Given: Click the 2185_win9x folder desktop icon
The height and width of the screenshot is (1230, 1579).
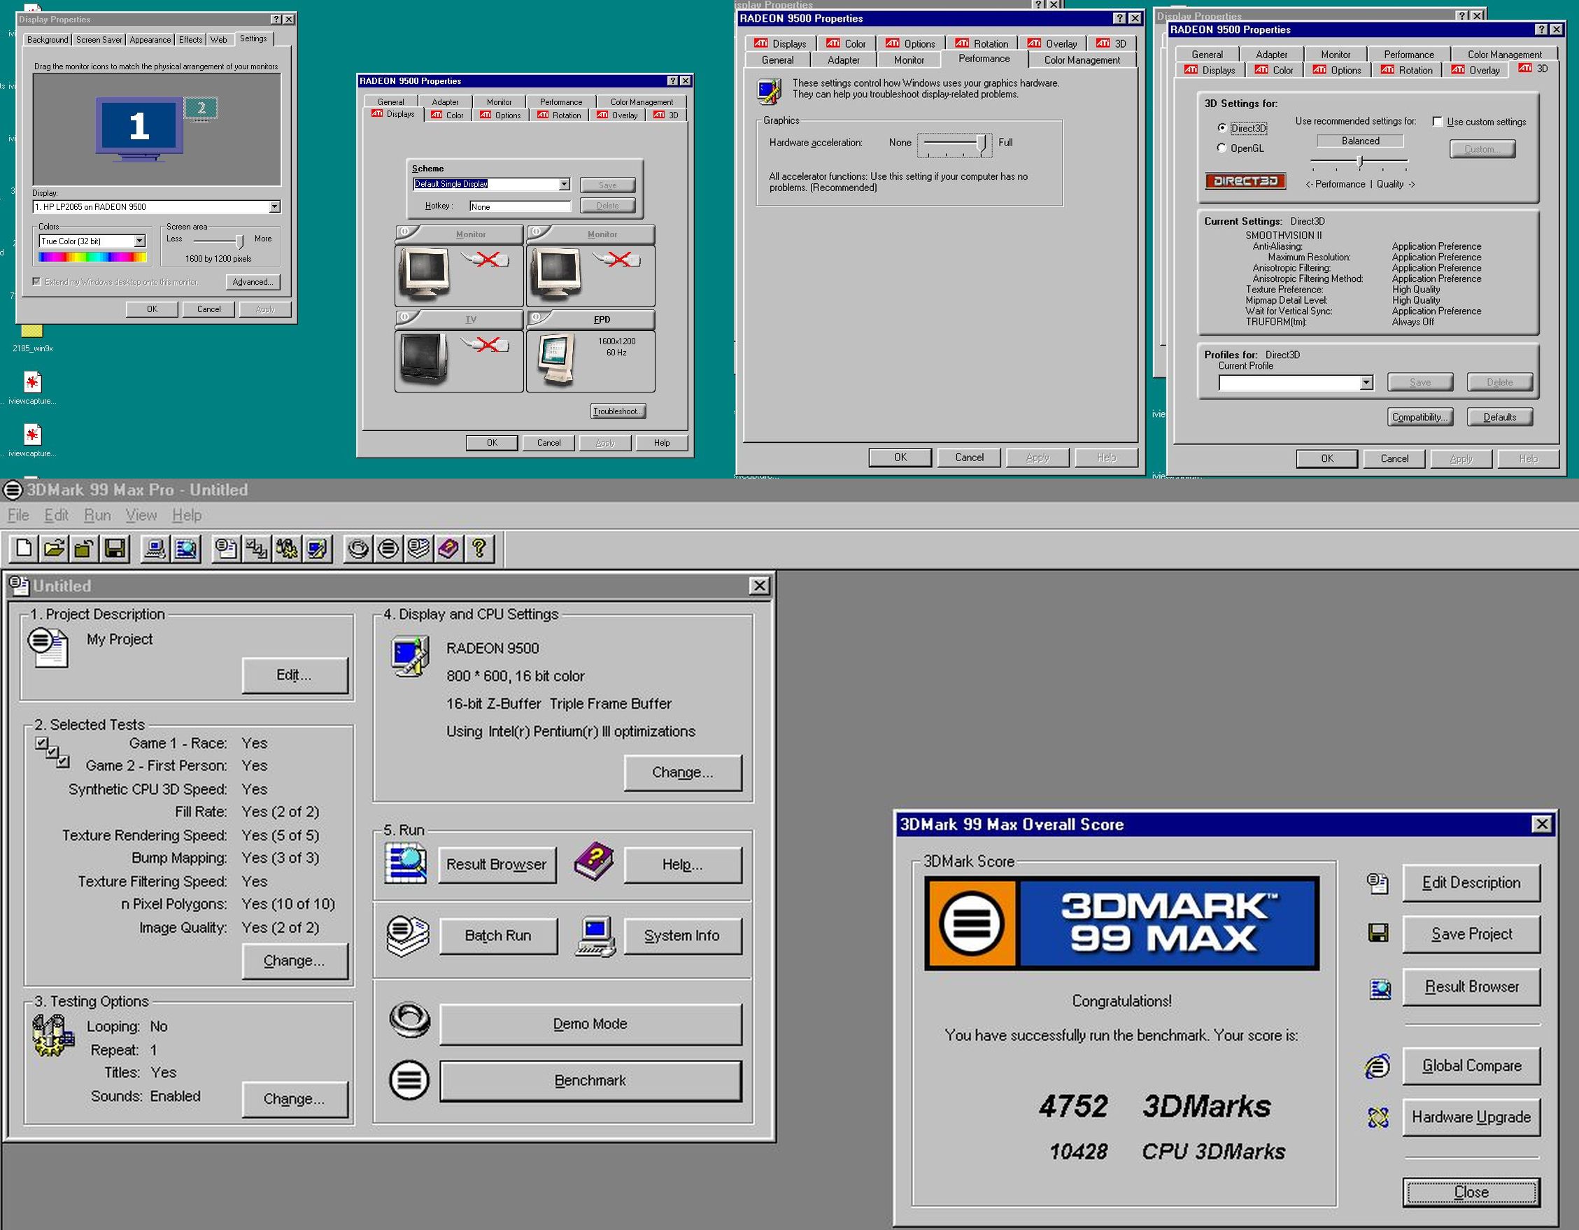Looking at the screenshot, I should pyautogui.click(x=31, y=337).
